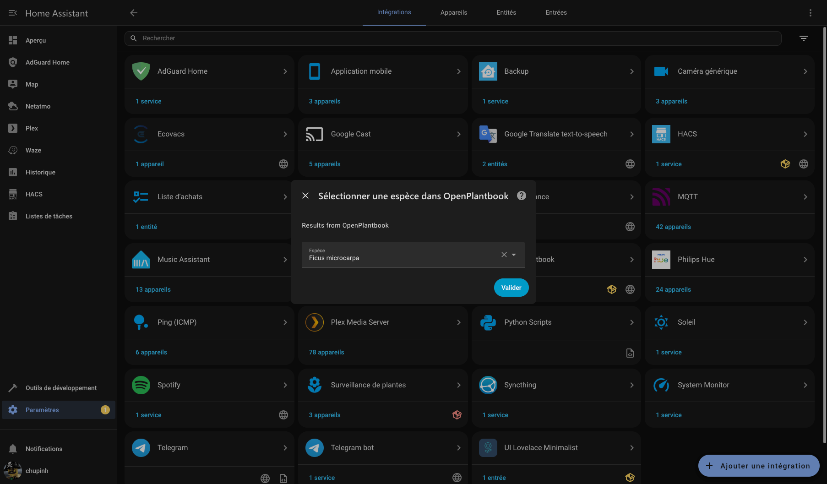This screenshot has height=484, width=827.
Task: Open Outils de développement in sidebar
Action: click(61, 388)
